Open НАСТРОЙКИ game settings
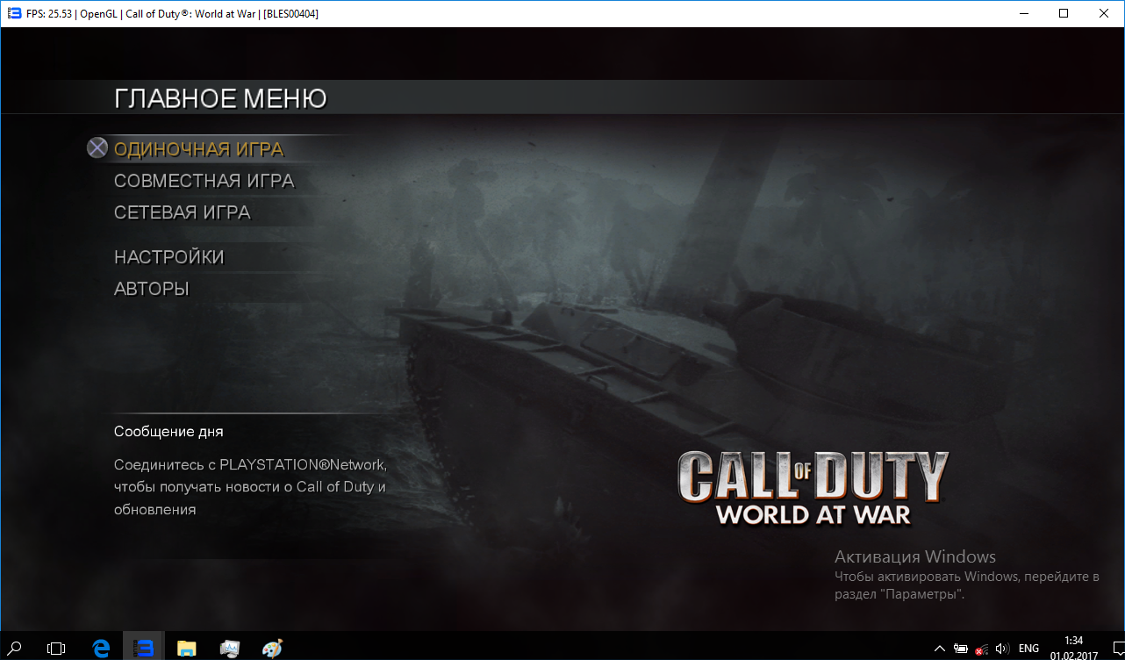This screenshot has width=1125, height=660. (x=168, y=257)
